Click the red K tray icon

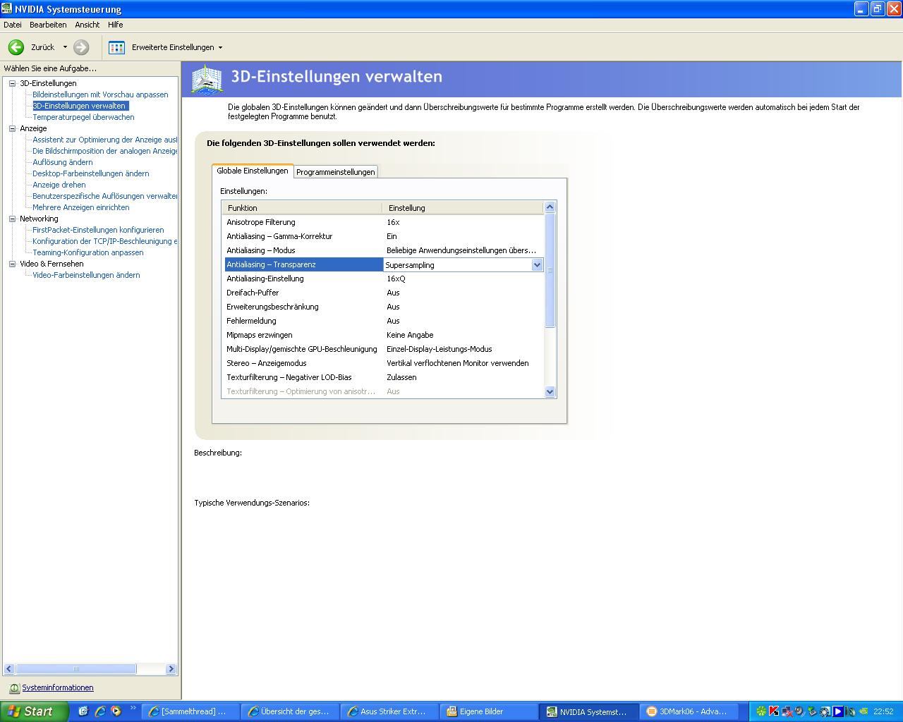(774, 711)
